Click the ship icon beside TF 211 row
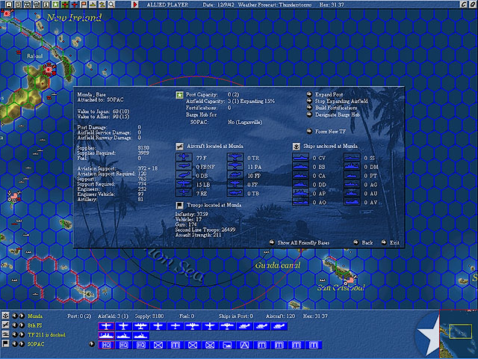Image resolution: width=478 pixels, height=359 pixels. pyautogui.click(x=5, y=334)
